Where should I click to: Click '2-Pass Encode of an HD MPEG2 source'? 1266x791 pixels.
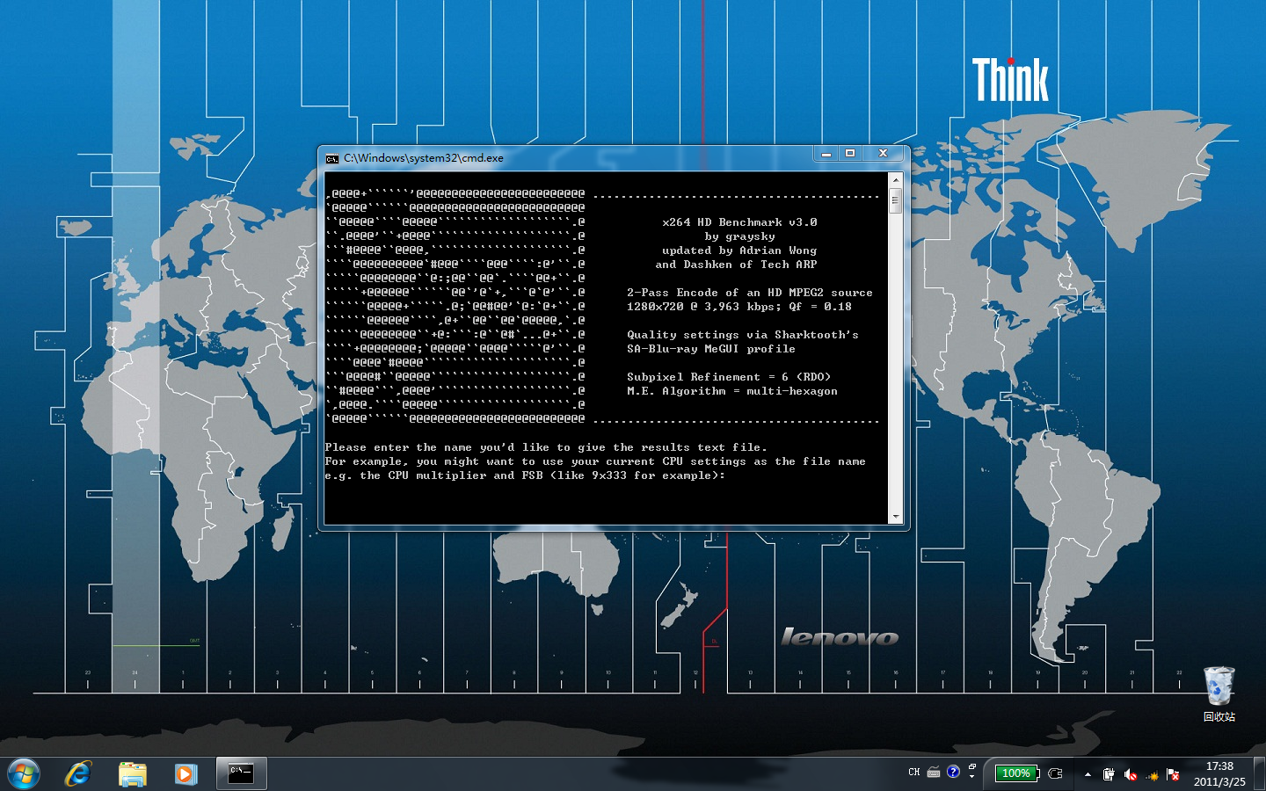tap(750, 293)
